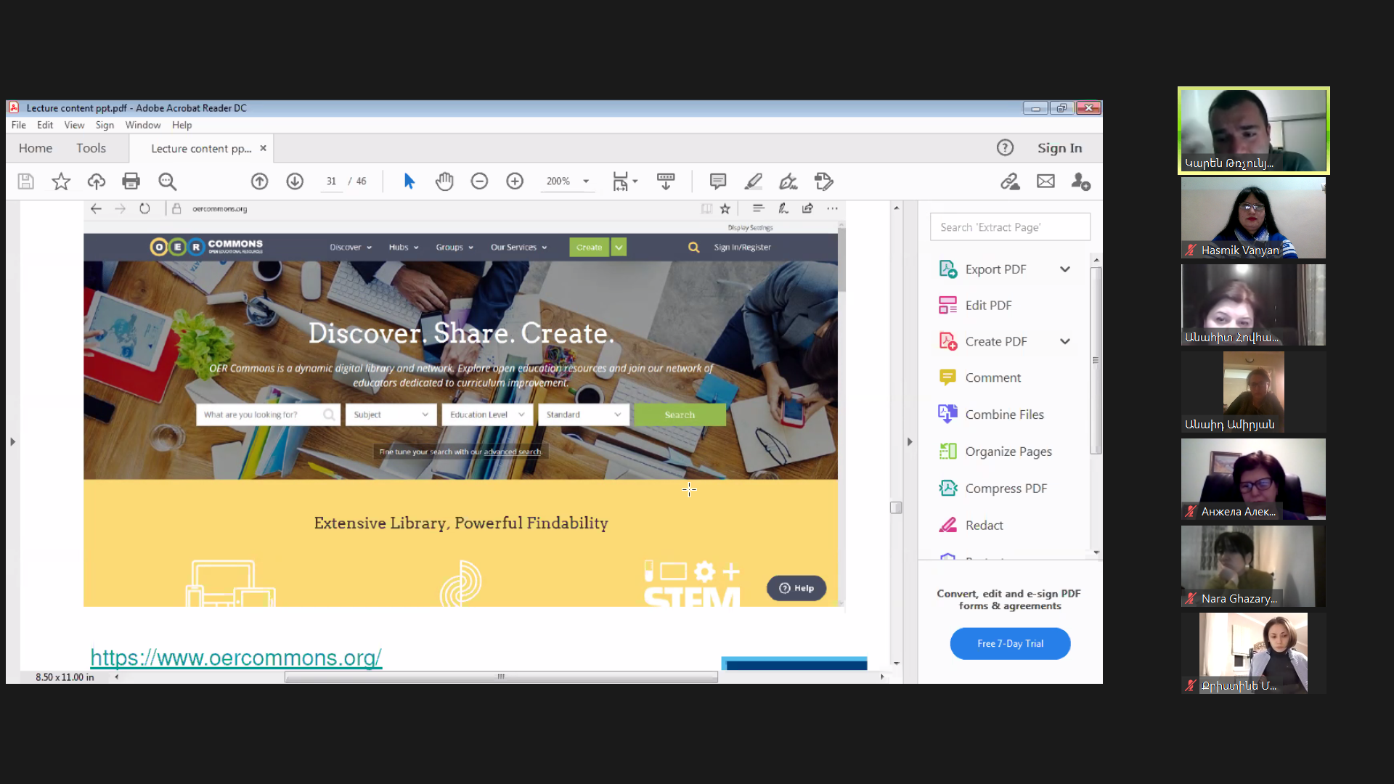Viewport: 1394px width, 784px height.
Task: Select the highlighted active speaker video thumbnail
Action: pos(1253,131)
